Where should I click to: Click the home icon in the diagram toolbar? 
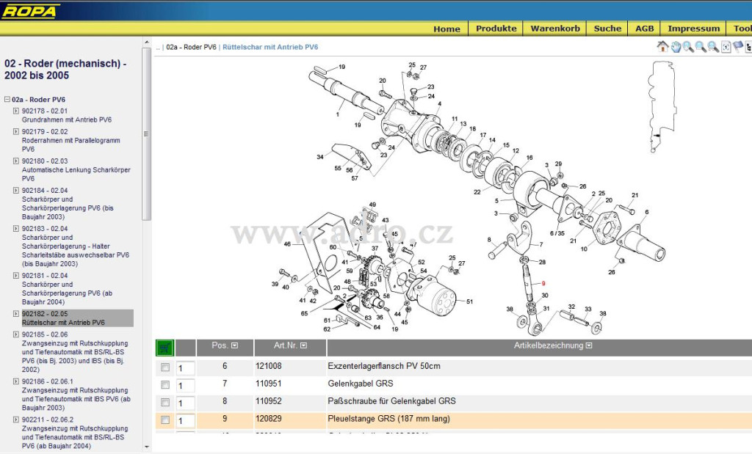click(663, 46)
